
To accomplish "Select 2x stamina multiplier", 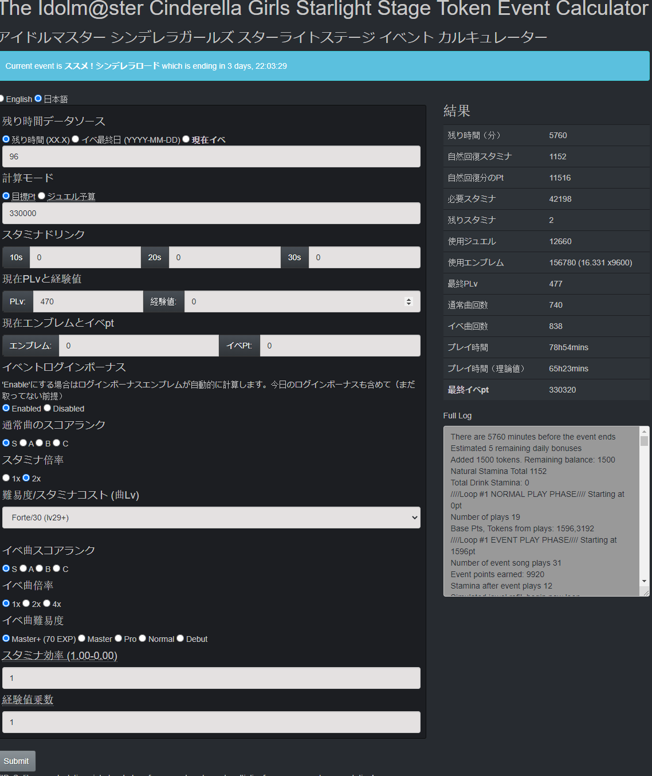I will pyautogui.click(x=26, y=478).
